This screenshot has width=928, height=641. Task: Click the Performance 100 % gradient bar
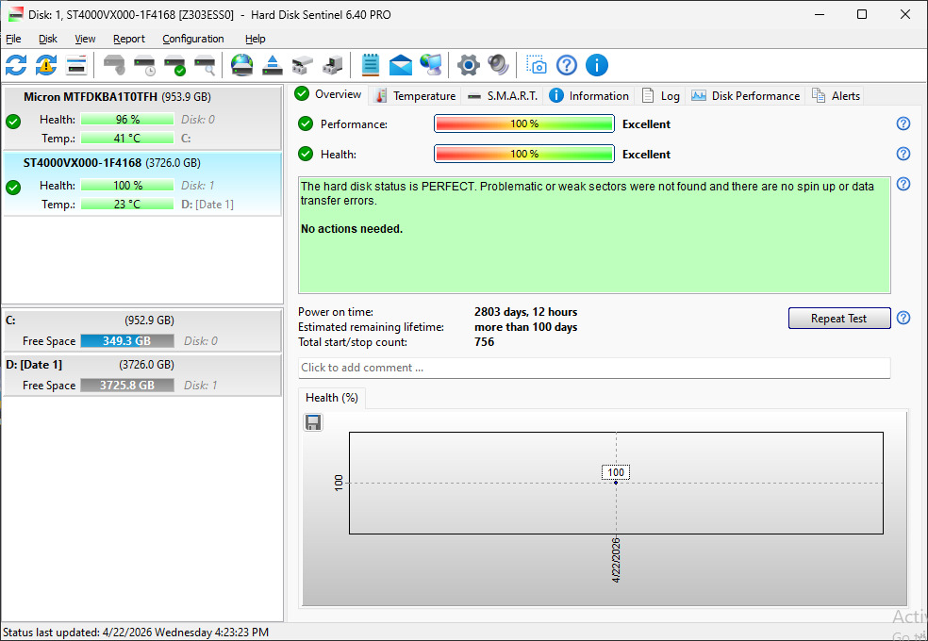point(523,123)
